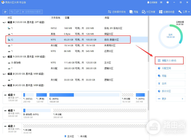Expand the 更多 options entry
The height and width of the screenshot is (140, 191).
point(171,99)
